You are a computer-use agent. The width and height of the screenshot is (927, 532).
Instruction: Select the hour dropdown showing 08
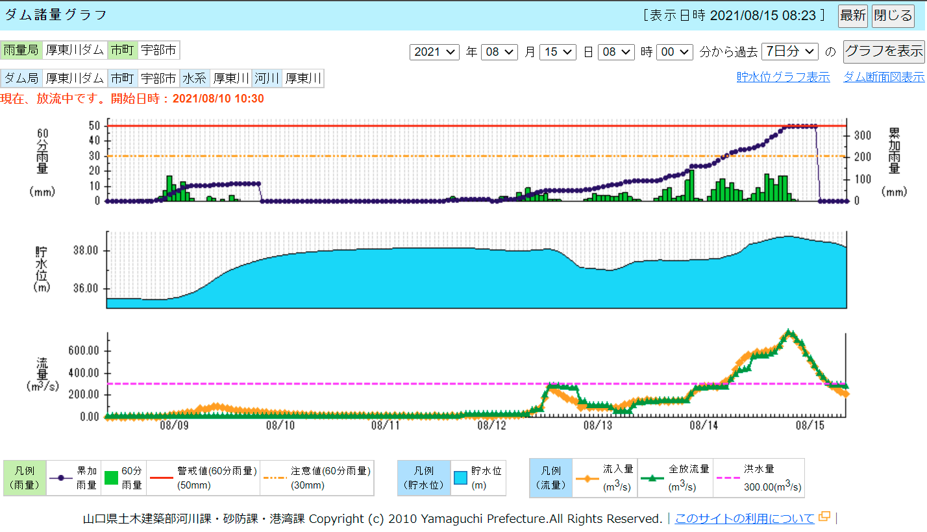616,52
